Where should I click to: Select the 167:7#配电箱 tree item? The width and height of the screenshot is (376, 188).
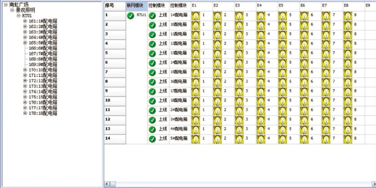coord(43,54)
